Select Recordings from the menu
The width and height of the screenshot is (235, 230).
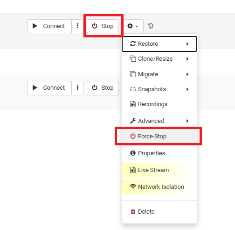159,104
